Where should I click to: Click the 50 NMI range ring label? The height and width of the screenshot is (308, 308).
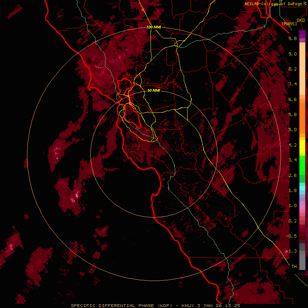[154, 90]
